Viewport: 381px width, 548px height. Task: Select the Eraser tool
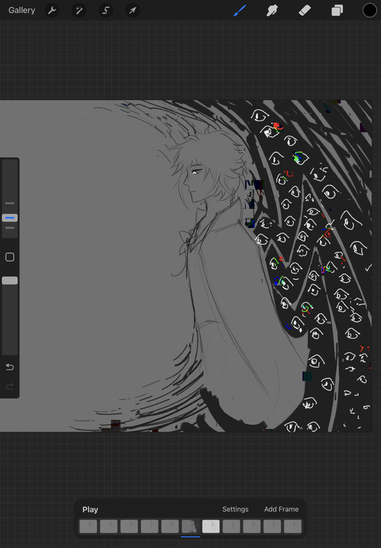[x=305, y=10]
